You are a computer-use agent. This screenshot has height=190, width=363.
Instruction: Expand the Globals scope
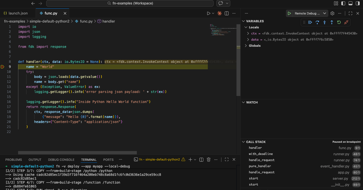[246, 46]
